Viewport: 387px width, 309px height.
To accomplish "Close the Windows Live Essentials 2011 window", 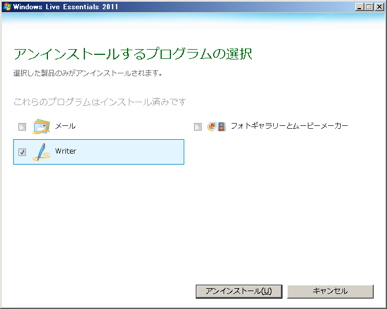I will coord(379,7).
